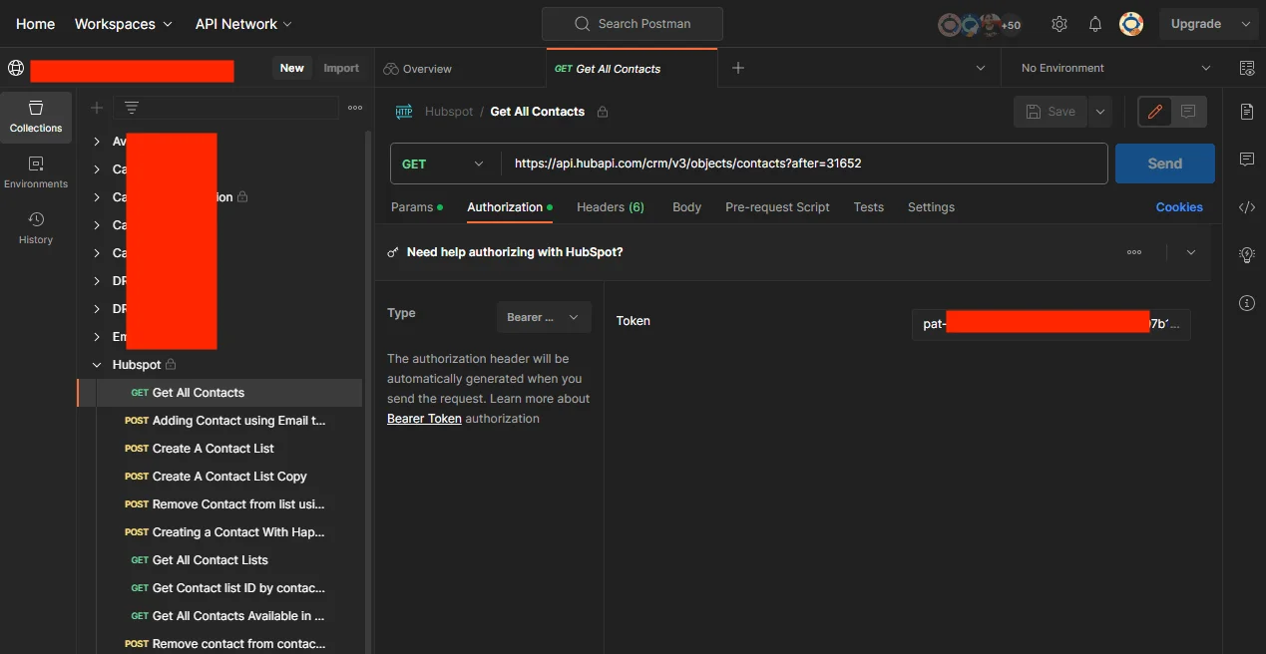Click the Token input field
The image size is (1266, 654).
1052,324
